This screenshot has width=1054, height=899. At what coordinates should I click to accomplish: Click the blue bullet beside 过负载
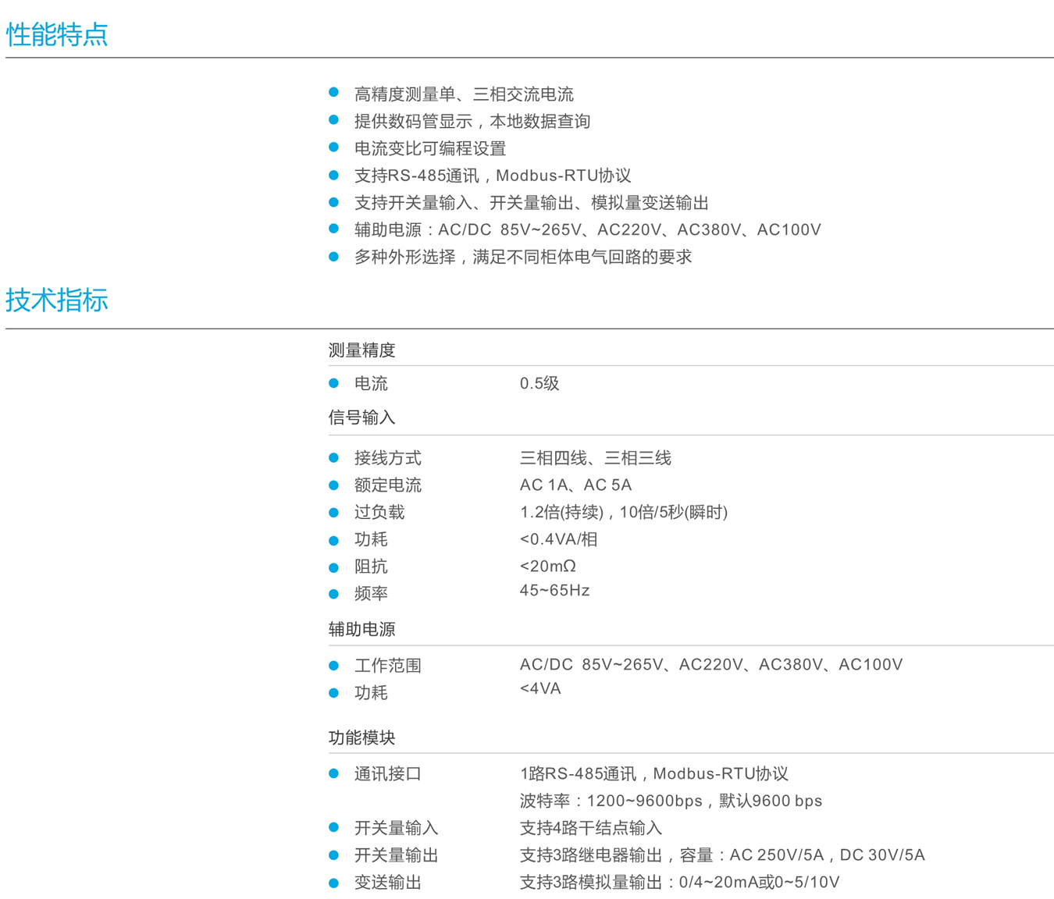pos(334,513)
